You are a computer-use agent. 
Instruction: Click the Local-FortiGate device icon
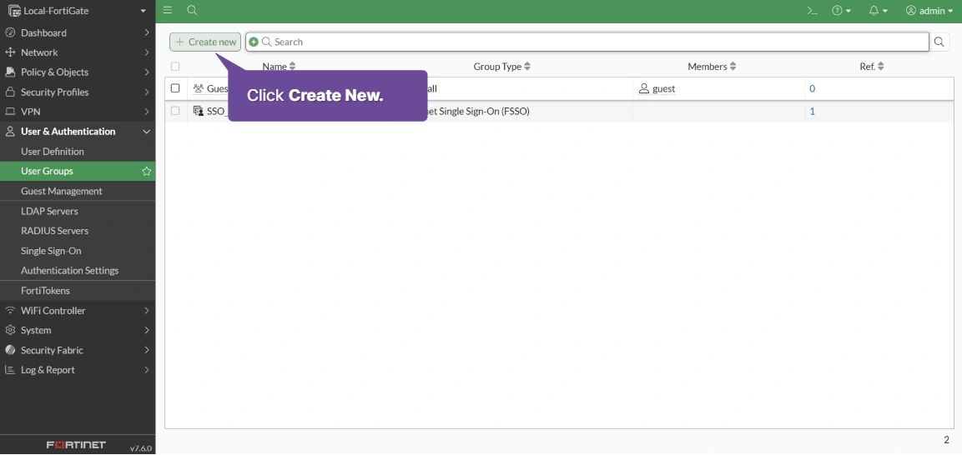click(14, 11)
